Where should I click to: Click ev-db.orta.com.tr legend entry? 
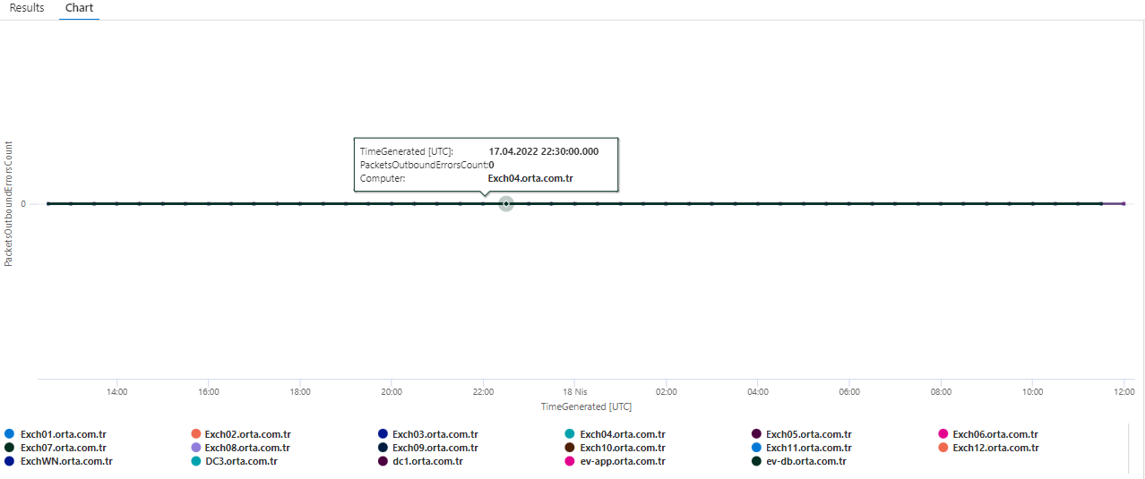[x=798, y=461]
